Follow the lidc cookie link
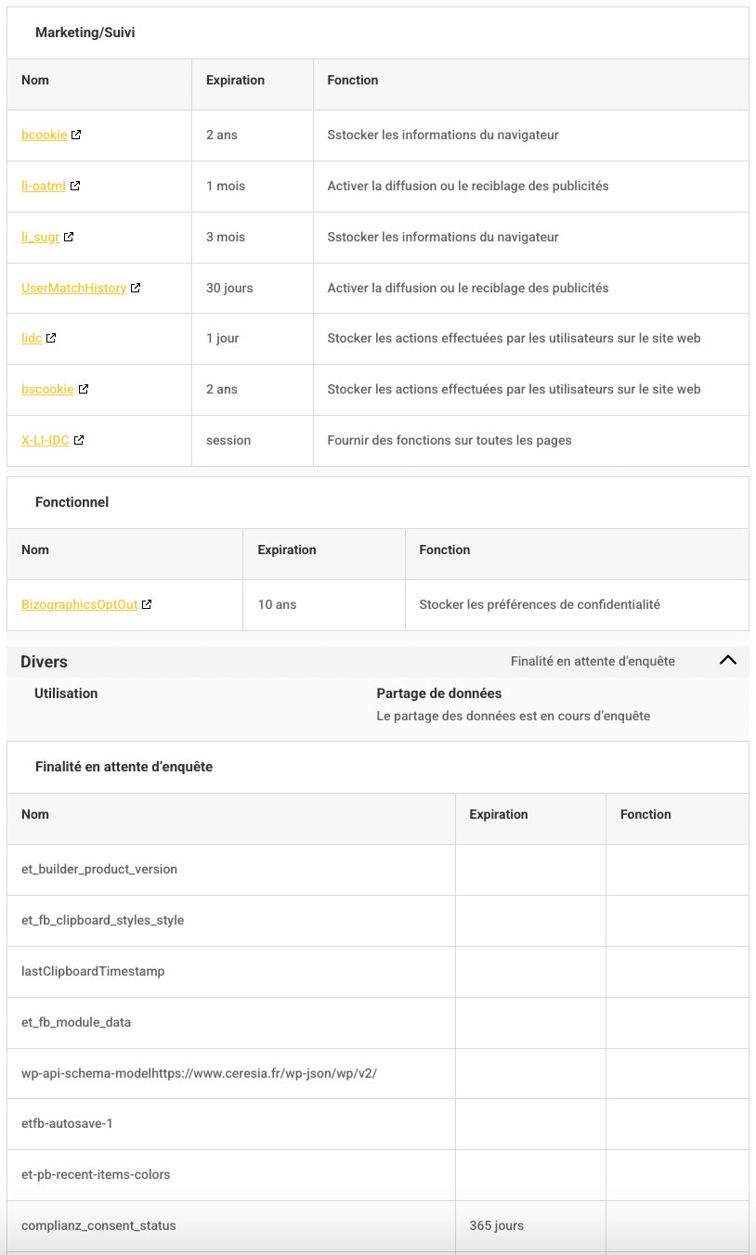 click(32, 338)
